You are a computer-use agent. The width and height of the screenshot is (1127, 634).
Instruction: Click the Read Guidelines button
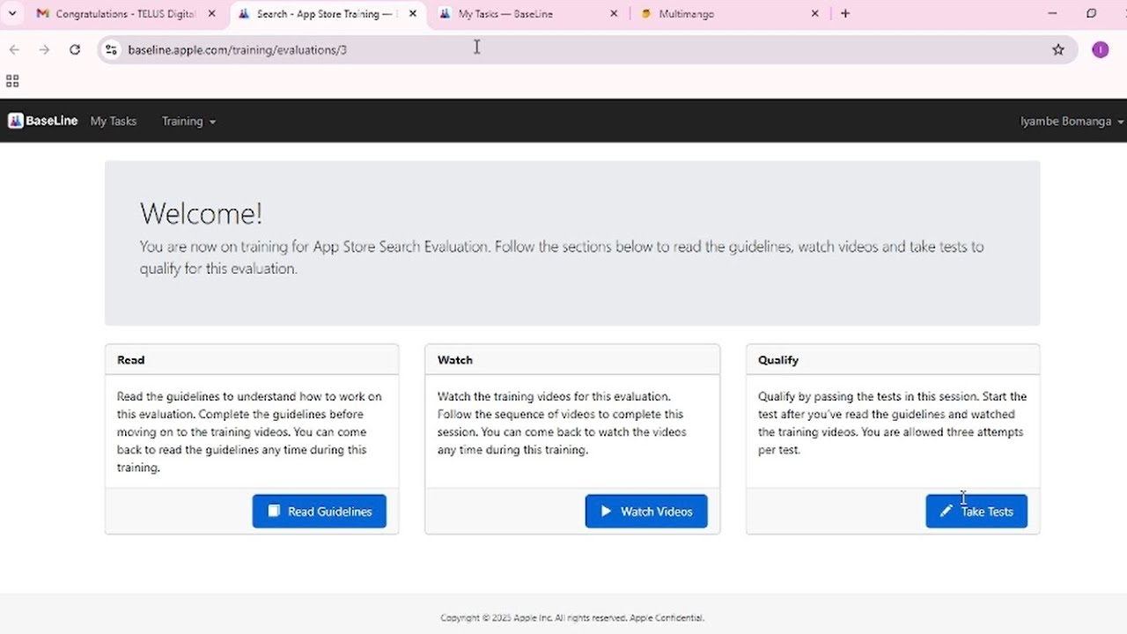click(x=320, y=511)
